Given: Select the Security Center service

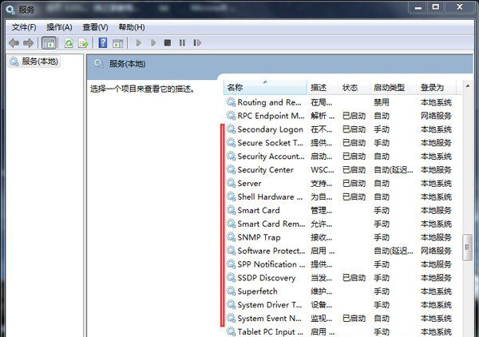Looking at the screenshot, I should point(340,169).
